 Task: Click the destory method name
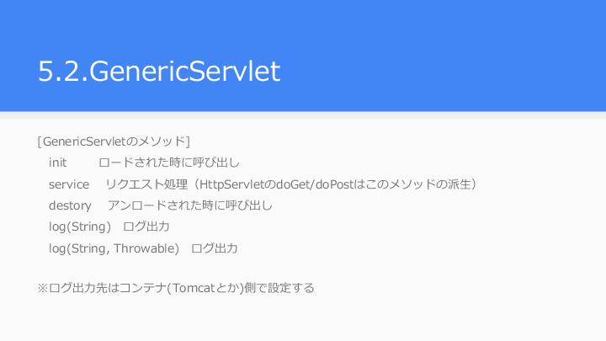(70, 205)
